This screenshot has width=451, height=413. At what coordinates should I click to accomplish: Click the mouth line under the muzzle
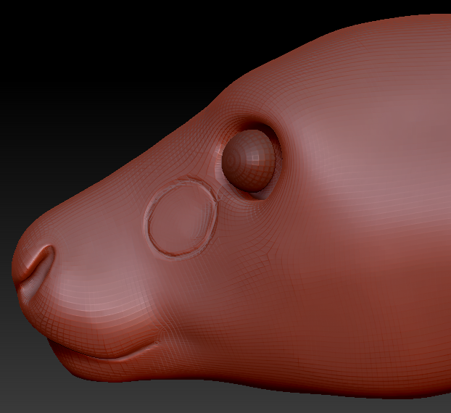(x=104, y=350)
